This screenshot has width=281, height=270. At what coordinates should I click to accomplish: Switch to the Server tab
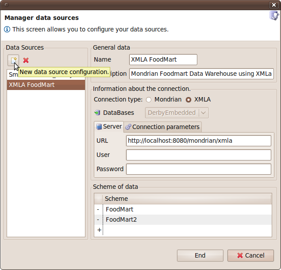(x=109, y=127)
